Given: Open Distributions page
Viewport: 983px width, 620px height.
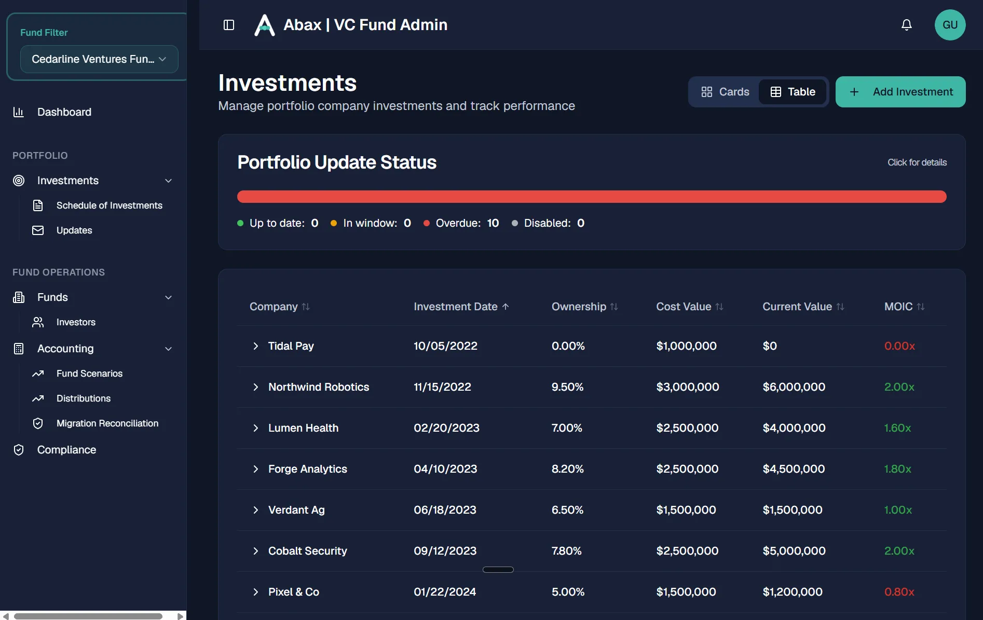Looking at the screenshot, I should (84, 398).
